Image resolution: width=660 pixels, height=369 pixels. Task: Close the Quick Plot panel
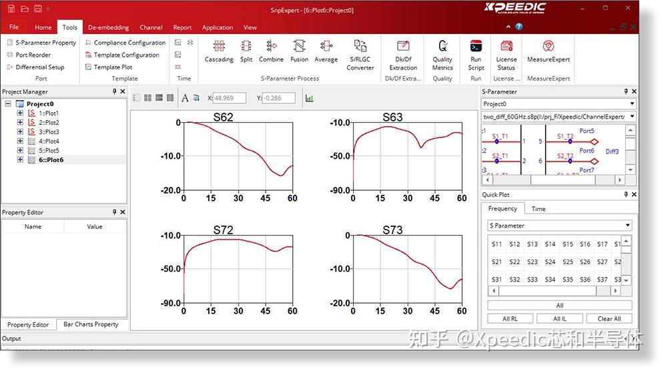click(635, 194)
